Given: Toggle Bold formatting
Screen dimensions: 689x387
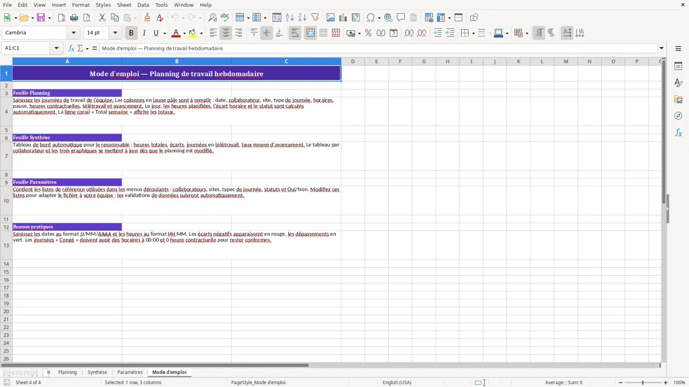Looking at the screenshot, I should [x=131, y=33].
